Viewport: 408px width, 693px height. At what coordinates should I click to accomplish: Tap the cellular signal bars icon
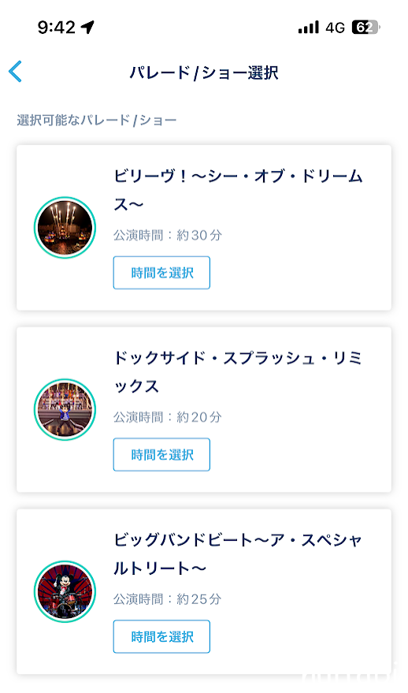308,28
